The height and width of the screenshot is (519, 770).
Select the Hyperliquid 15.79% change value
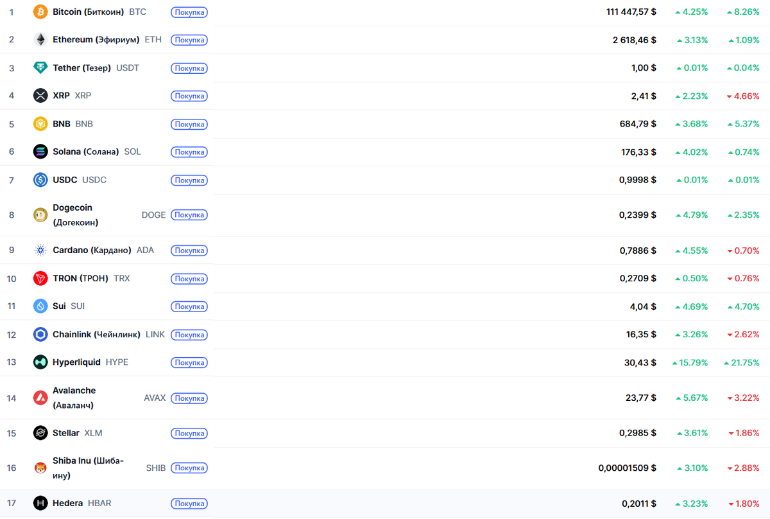point(690,362)
